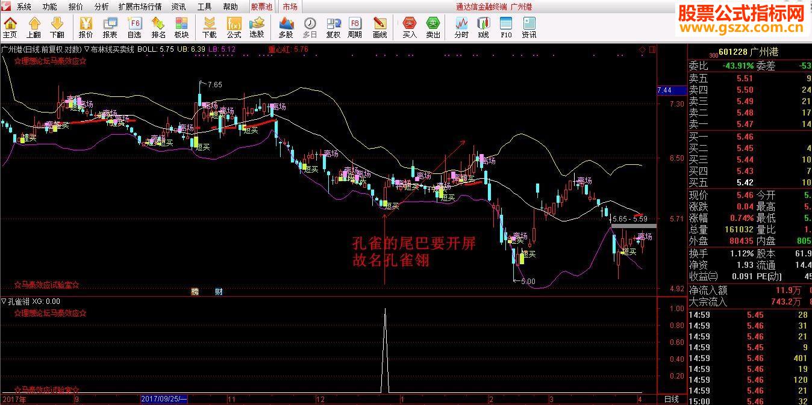812x405 pixels.
Task: Click the 买一 5.46 bid row
Action: 749,137
